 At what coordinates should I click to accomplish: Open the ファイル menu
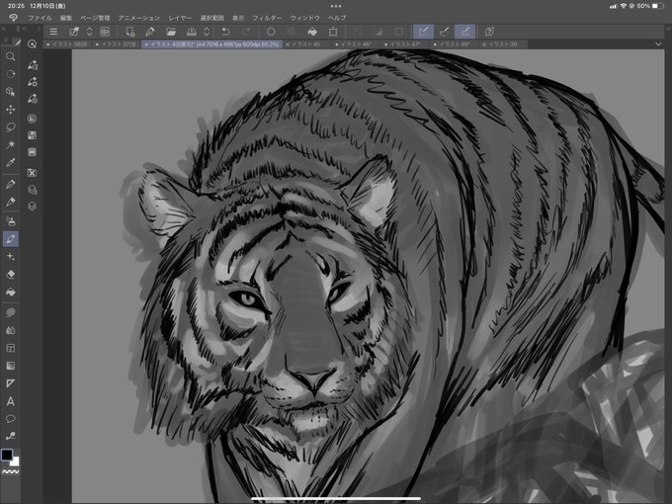pos(40,18)
